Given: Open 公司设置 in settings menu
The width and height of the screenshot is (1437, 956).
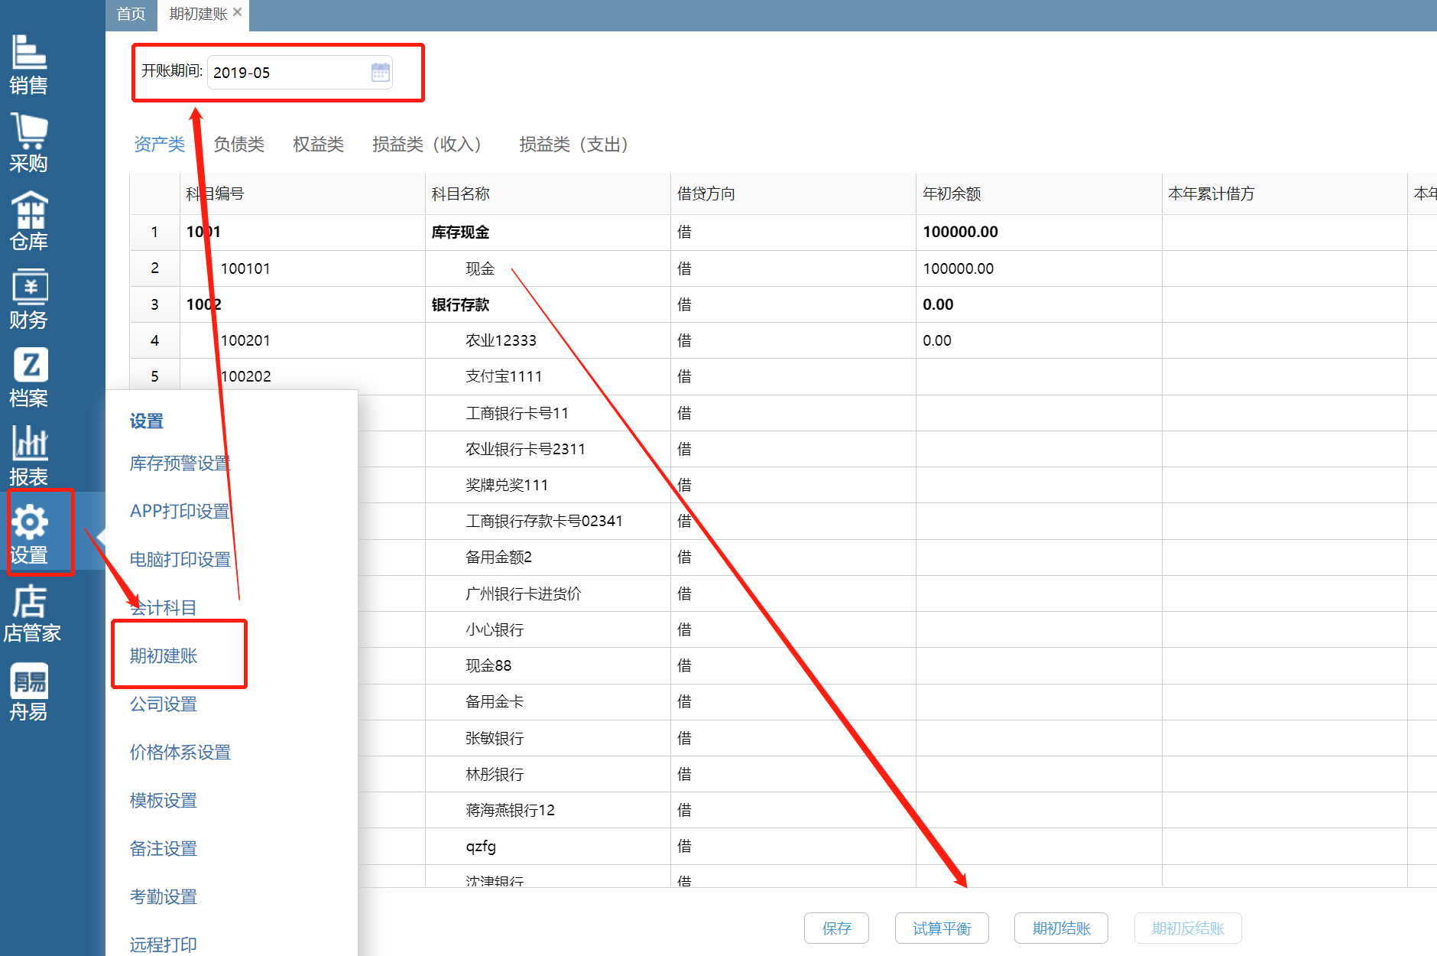Looking at the screenshot, I should coord(163,704).
